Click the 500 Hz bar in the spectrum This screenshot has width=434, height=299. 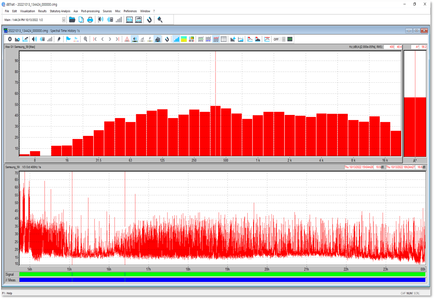coord(226,132)
